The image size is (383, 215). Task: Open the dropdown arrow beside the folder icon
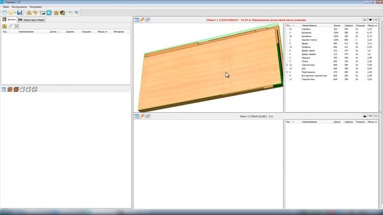tap(15, 13)
